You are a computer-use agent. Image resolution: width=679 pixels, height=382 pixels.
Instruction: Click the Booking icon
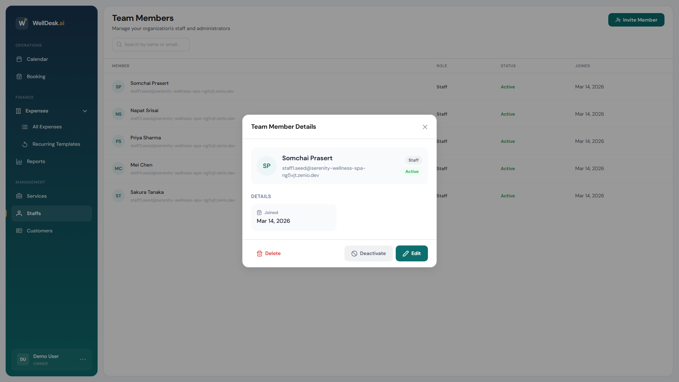pos(19,76)
